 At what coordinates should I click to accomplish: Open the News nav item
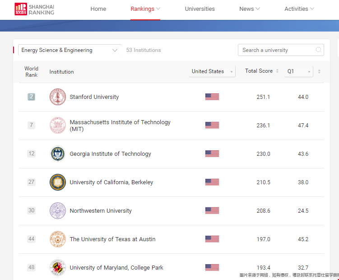(x=246, y=9)
